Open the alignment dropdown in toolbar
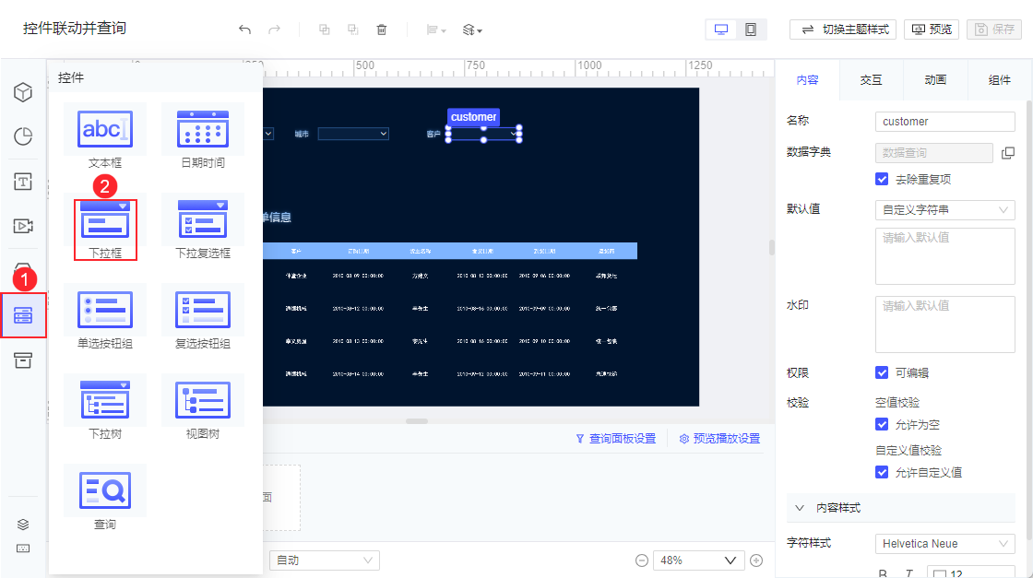 (436, 29)
